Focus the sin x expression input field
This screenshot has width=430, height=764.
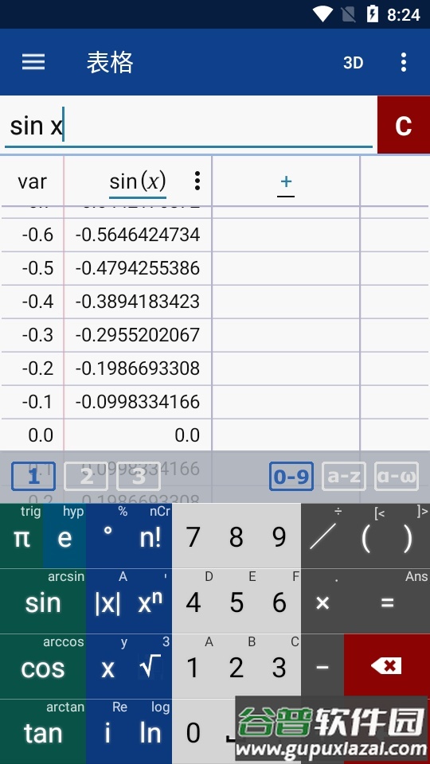click(x=188, y=126)
